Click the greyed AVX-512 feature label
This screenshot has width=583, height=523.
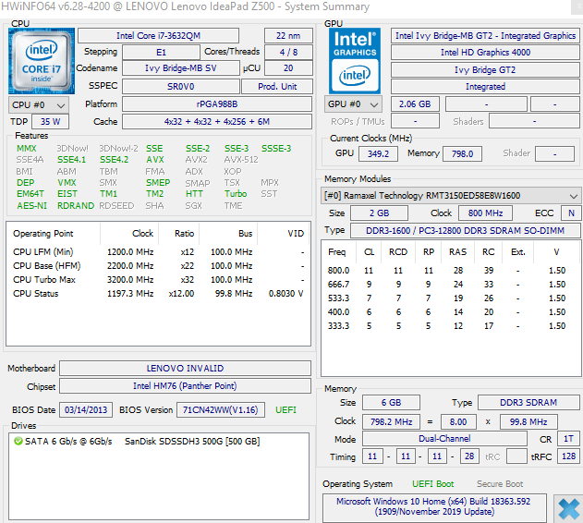(241, 160)
